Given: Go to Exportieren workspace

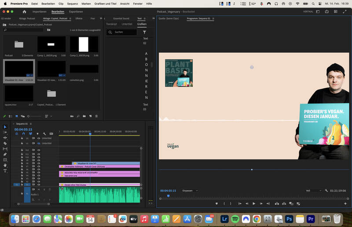Looking at the screenshot, I should pos(76,12).
